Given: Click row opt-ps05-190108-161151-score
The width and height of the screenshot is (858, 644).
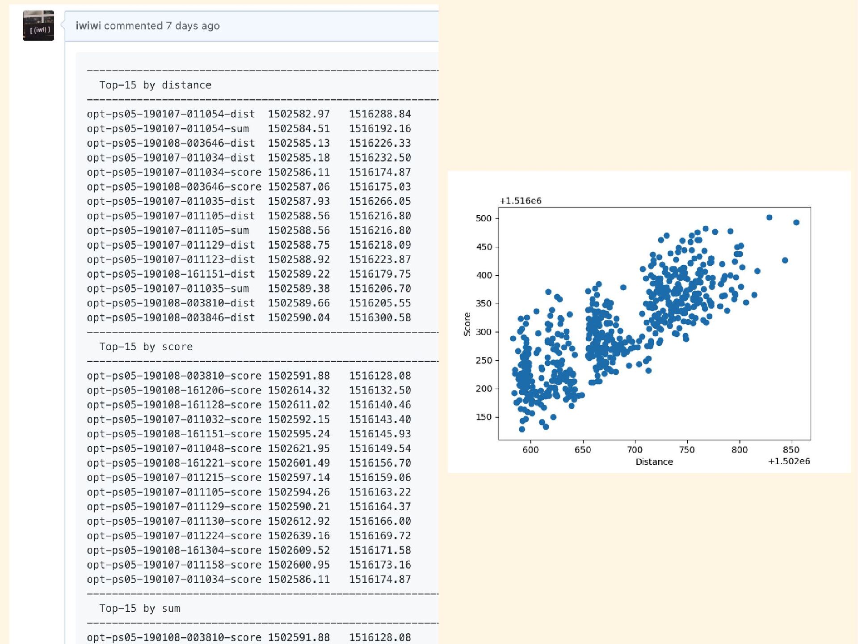Looking at the screenshot, I should click(249, 434).
